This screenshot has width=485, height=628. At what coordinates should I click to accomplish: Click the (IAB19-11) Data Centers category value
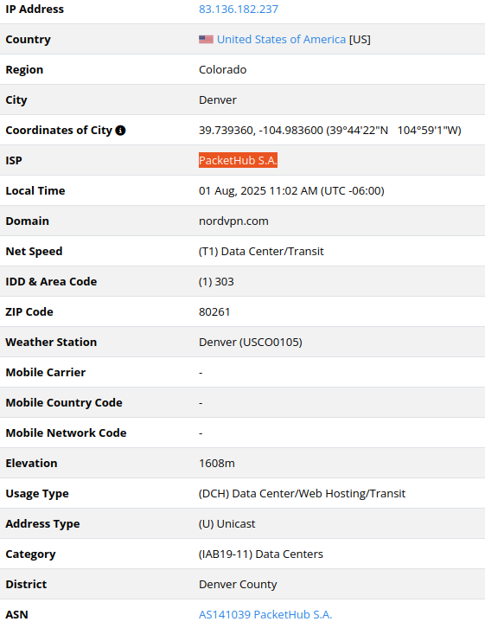click(x=261, y=554)
